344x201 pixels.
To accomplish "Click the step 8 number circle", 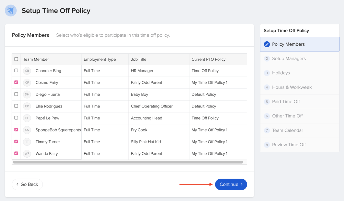I will 266,145.
